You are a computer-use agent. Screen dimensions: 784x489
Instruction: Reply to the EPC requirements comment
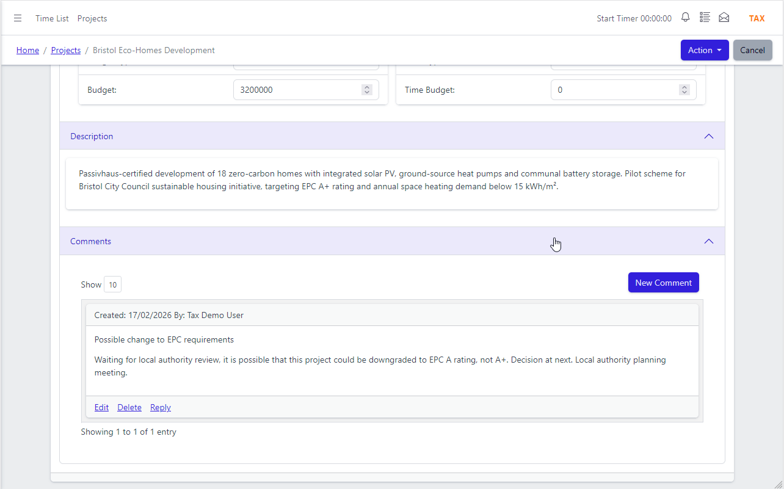pos(161,407)
